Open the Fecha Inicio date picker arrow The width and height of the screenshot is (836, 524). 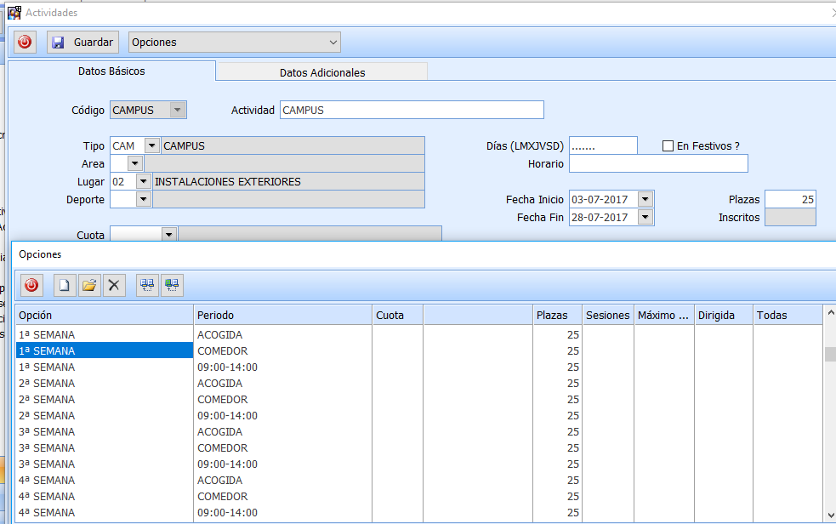coord(645,199)
